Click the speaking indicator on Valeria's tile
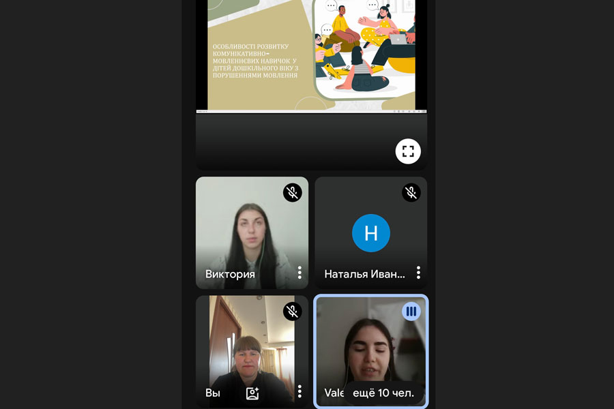The width and height of the screenshot is (614, 409). [x=411, y=312]
